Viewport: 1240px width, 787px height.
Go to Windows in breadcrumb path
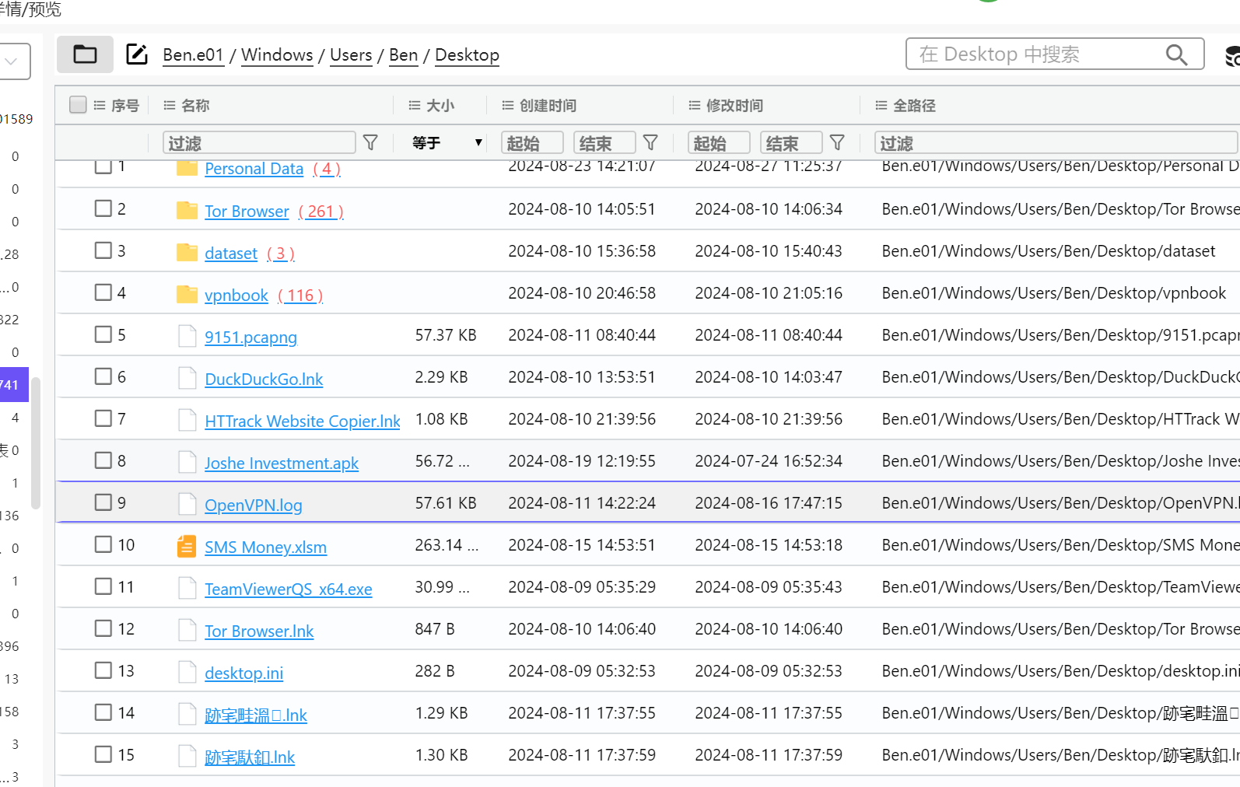(277, 55)
